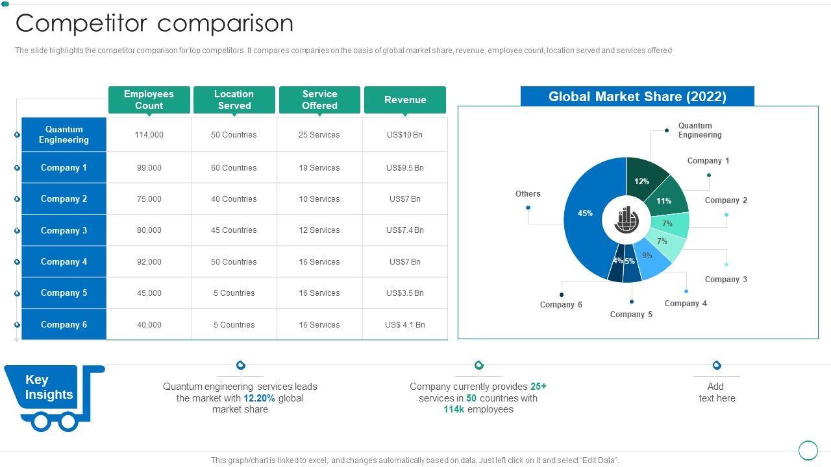Click the cell showing 114,000 employees
This screenshot has height=467, width=831.
coord(149,135)
